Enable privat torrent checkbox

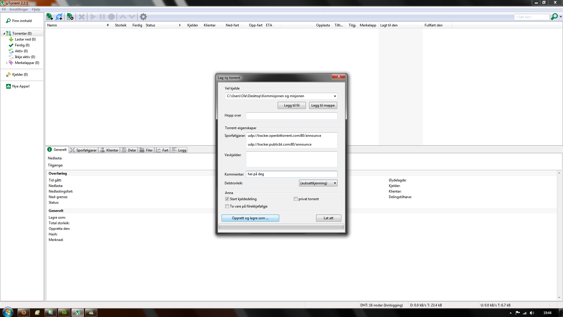coord(296,199)
